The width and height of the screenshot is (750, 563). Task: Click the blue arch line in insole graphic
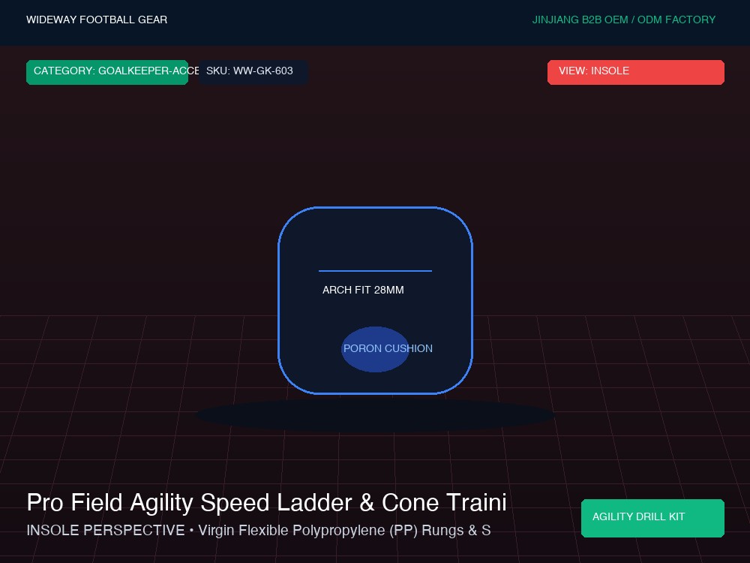376,271
